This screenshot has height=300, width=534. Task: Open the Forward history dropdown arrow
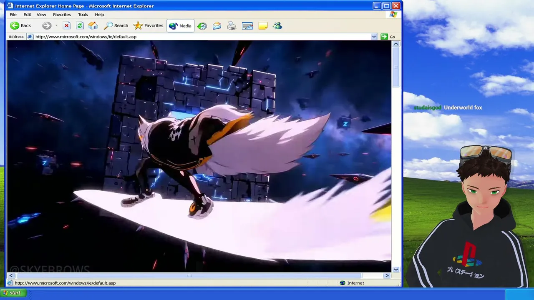pos(56,26)
